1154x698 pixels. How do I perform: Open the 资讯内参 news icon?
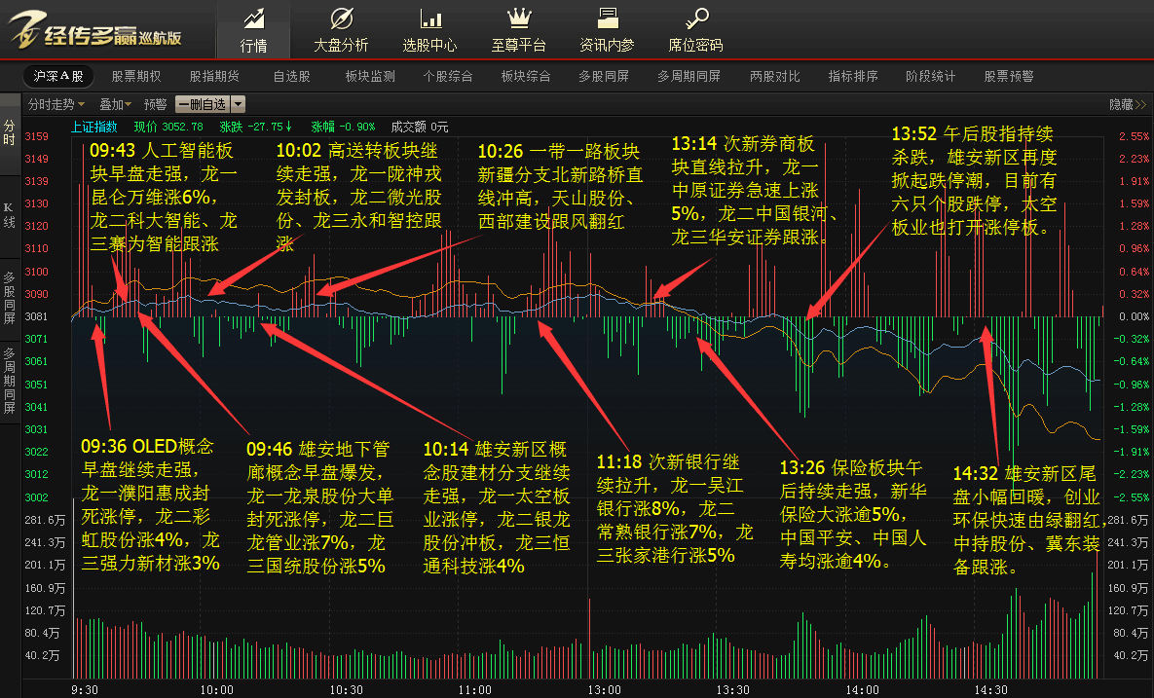607,18
